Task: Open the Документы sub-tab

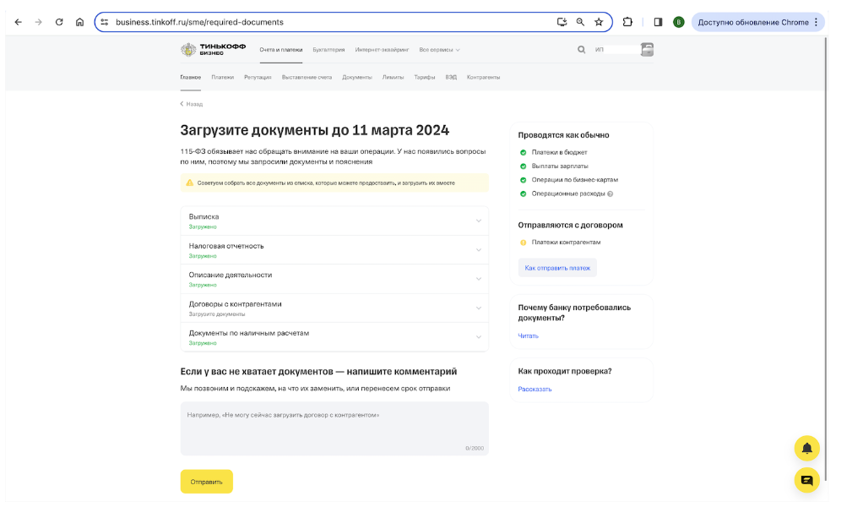Action: [x=357, y=77]
